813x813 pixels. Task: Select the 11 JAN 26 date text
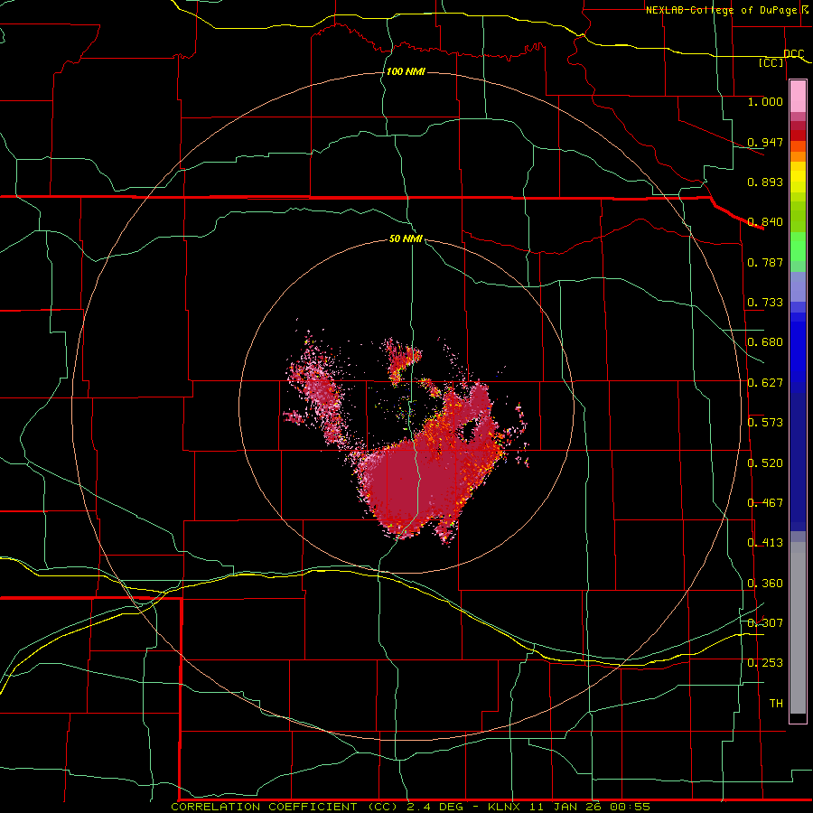click(x=566, y=807)
